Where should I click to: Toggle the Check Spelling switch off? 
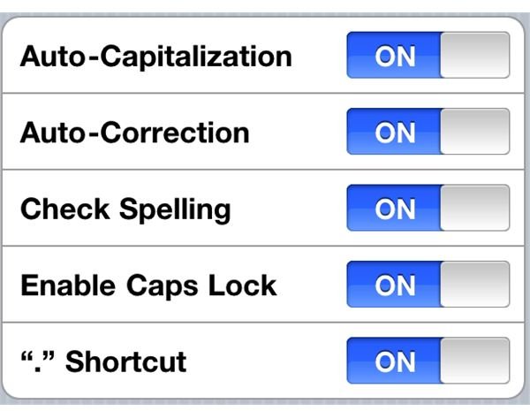click(428, 208)
